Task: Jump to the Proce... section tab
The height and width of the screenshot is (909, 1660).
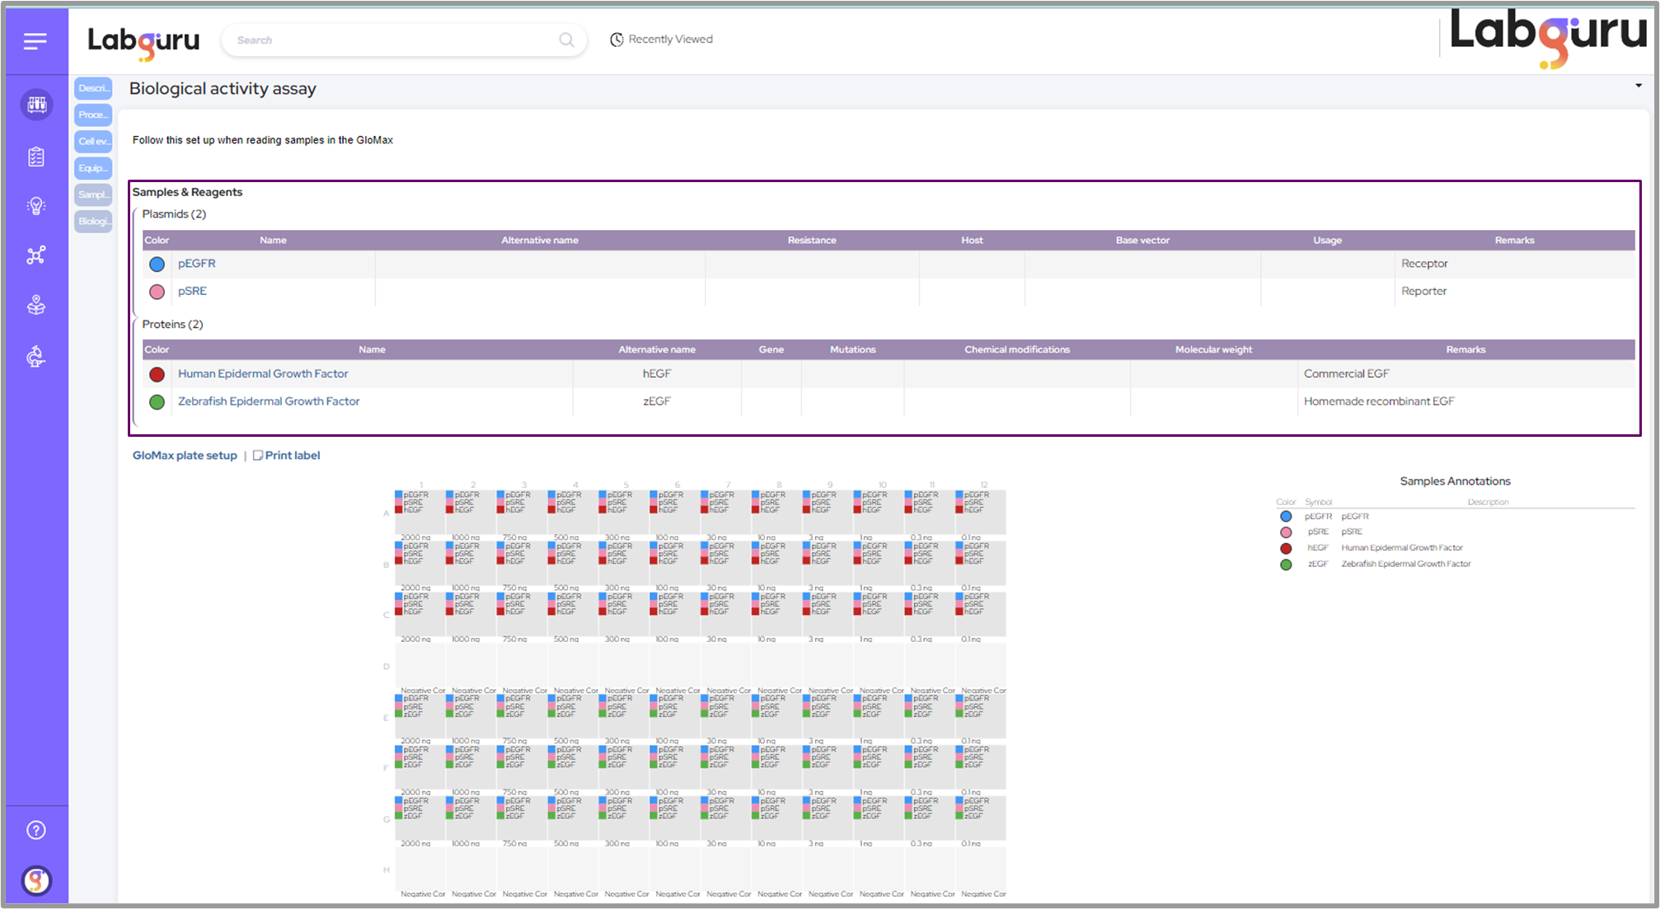Action: click(x=93, y=115)
